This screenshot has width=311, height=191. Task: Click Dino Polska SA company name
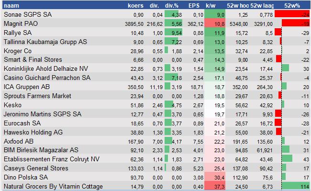26,177
